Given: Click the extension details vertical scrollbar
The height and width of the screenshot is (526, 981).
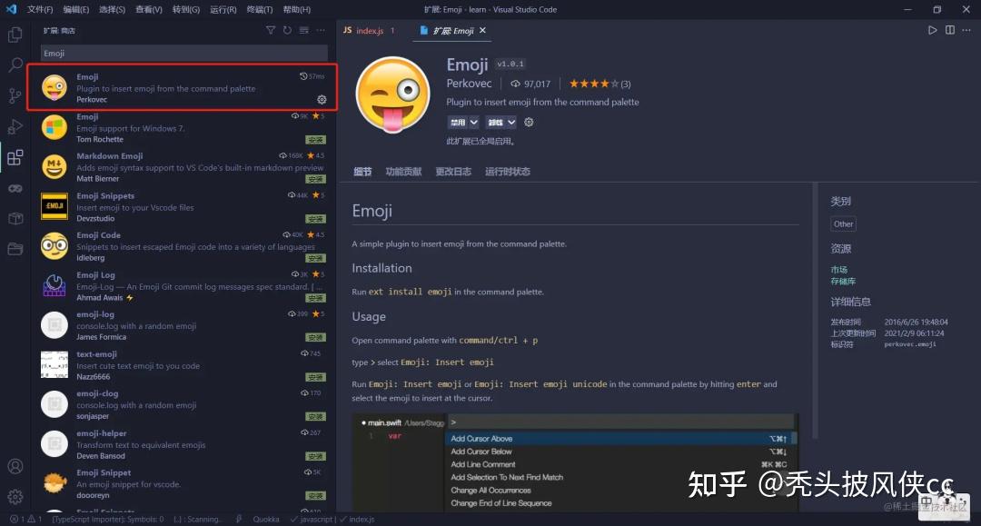Looking at the screenshot, I should coord(815,311).
